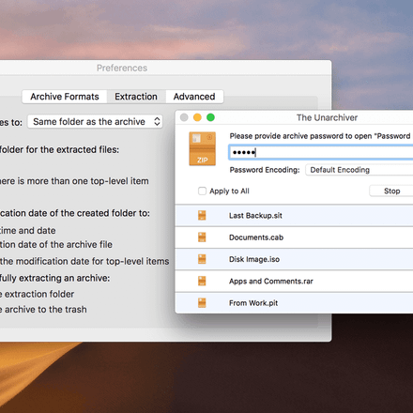
Task: Click archive icon next to Disk Image.iso
Action: tap(202, 259)
